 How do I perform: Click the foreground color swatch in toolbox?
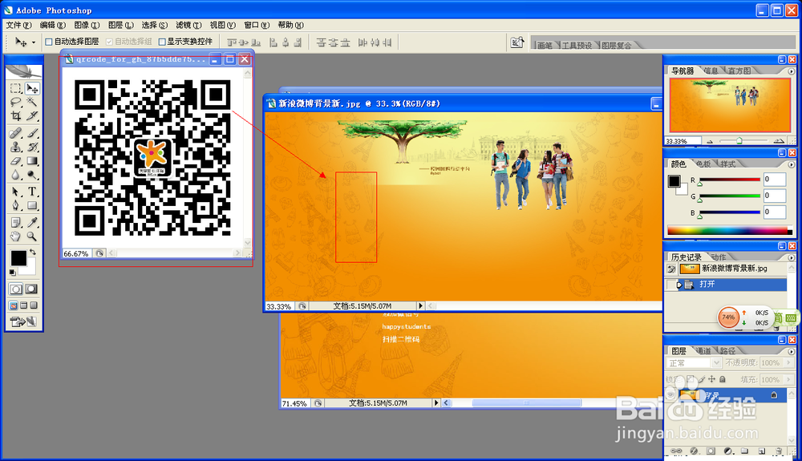(18, 258)
